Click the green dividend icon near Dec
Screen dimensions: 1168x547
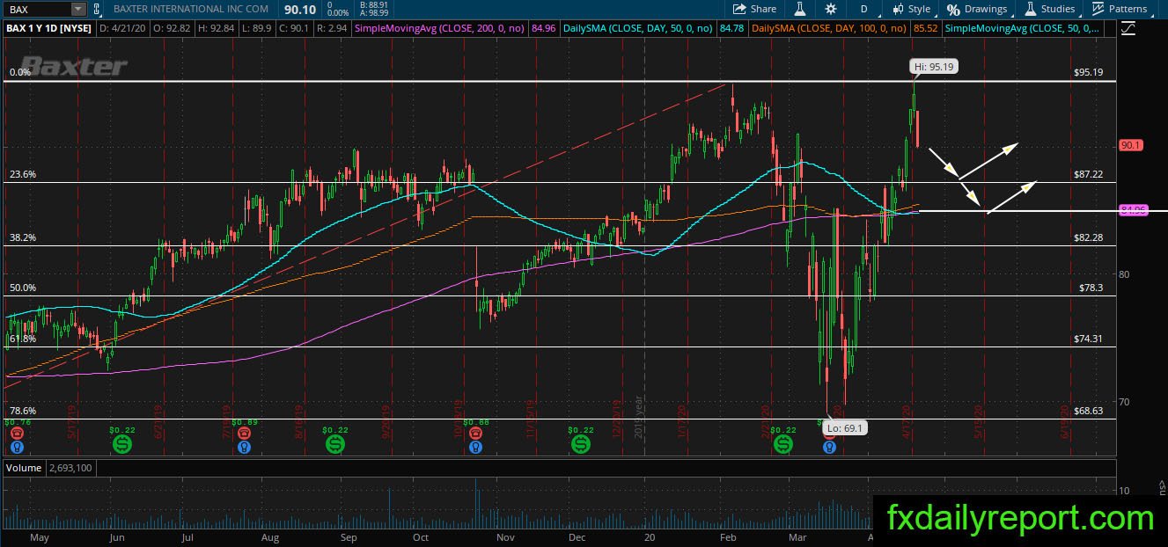pos(580,444)
